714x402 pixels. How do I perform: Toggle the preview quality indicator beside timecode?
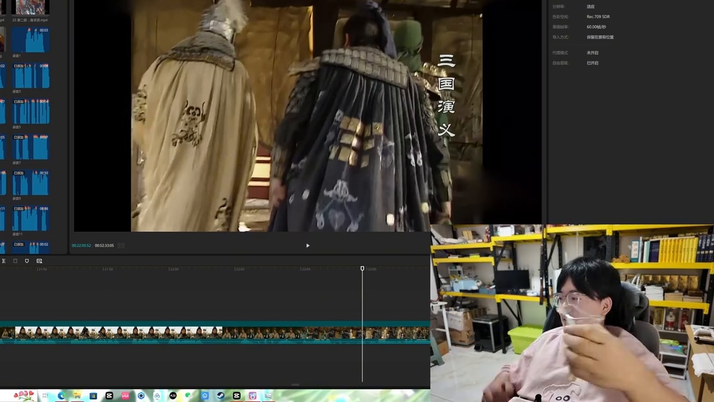[x=121, y=245]
